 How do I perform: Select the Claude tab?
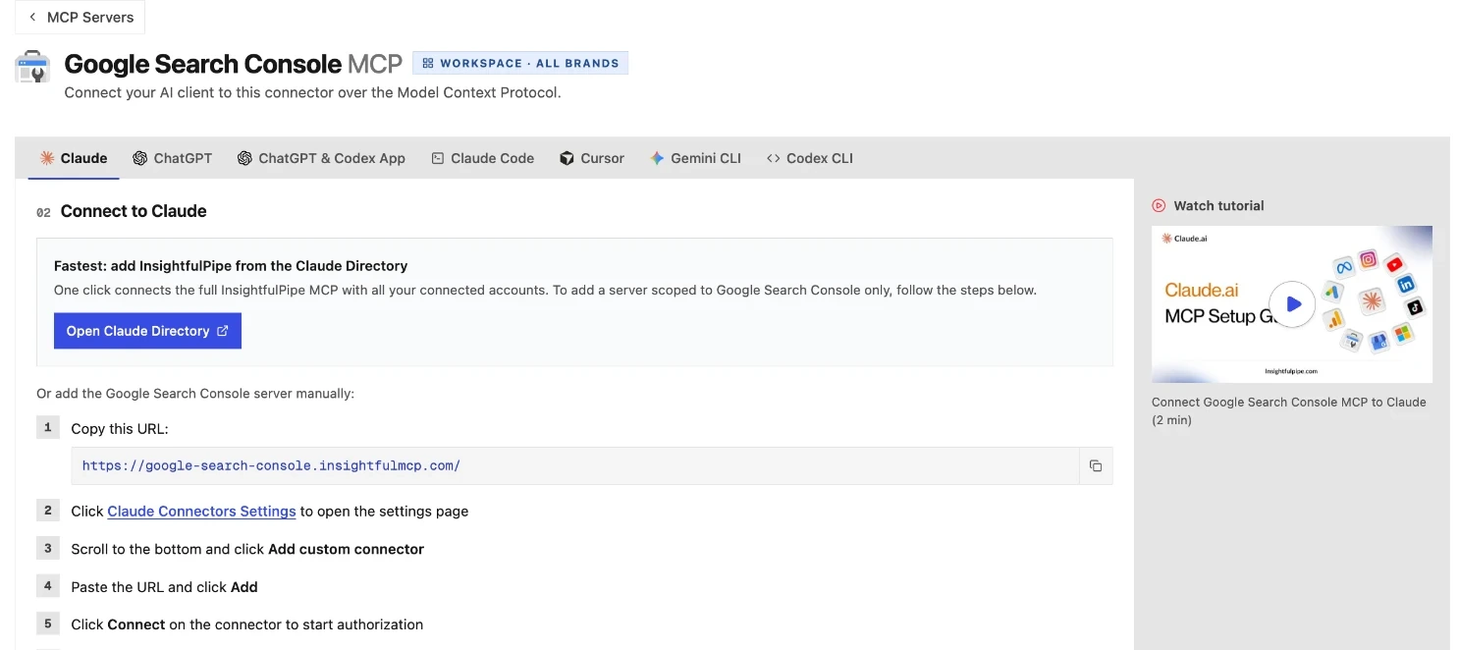click(x=74, y=158)
